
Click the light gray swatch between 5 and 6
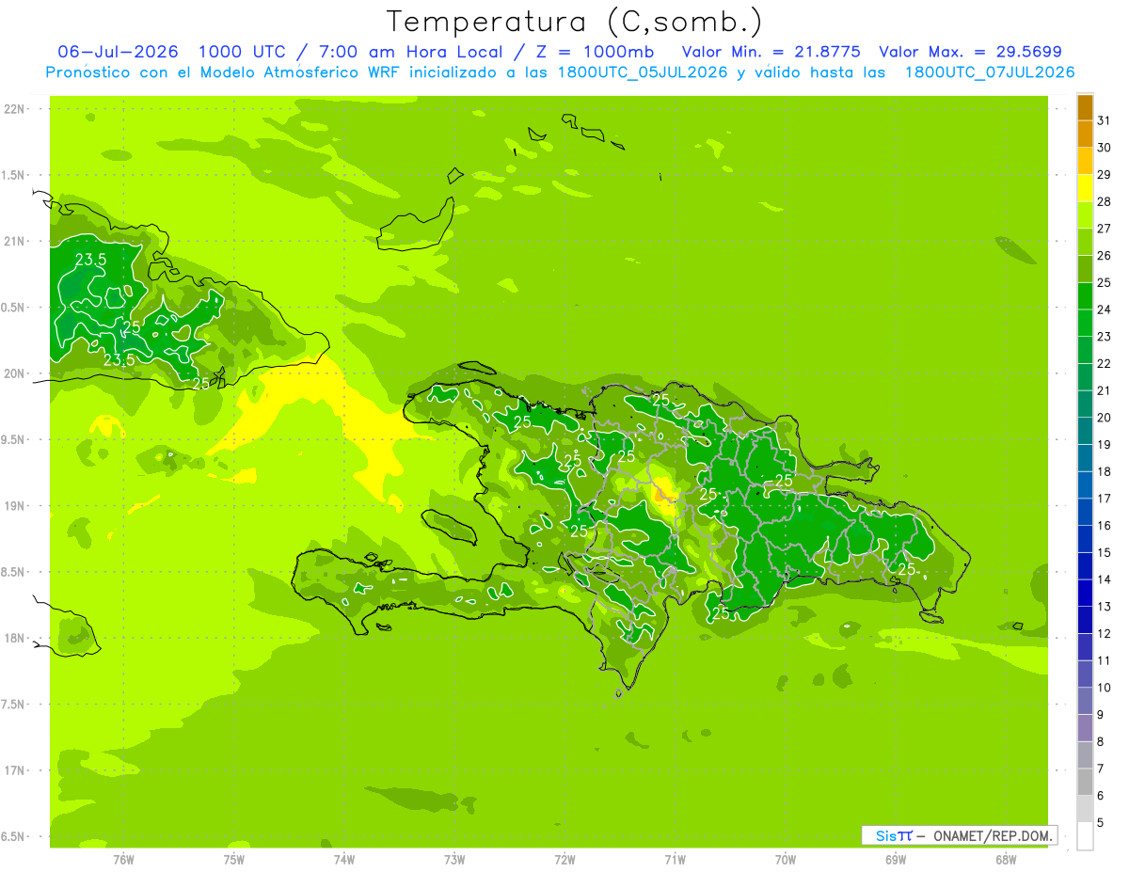(1085, 810)
